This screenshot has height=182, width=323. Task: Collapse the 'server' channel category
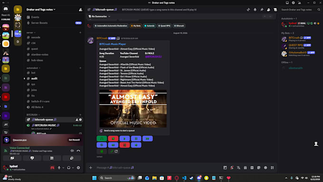[31, 33]
